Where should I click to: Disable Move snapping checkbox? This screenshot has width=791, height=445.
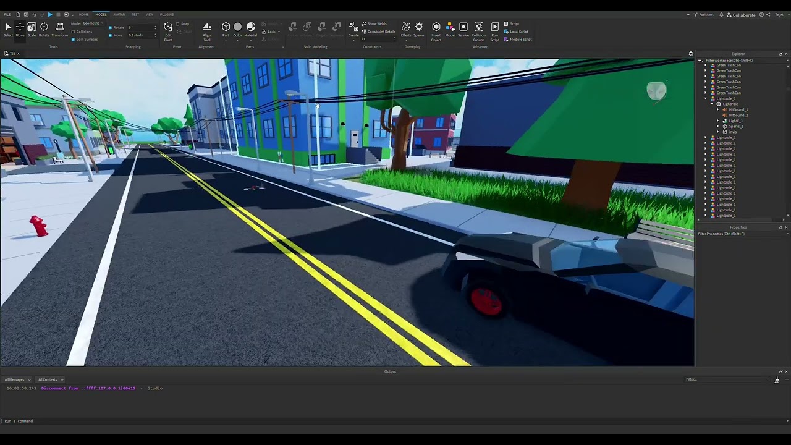click(110, 35)
